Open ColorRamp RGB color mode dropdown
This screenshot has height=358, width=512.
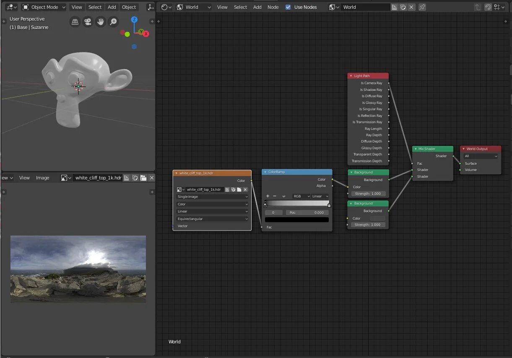[302, 196]
